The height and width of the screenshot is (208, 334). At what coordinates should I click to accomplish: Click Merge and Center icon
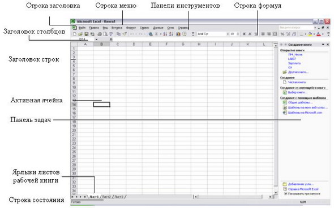tap(275, 34)
